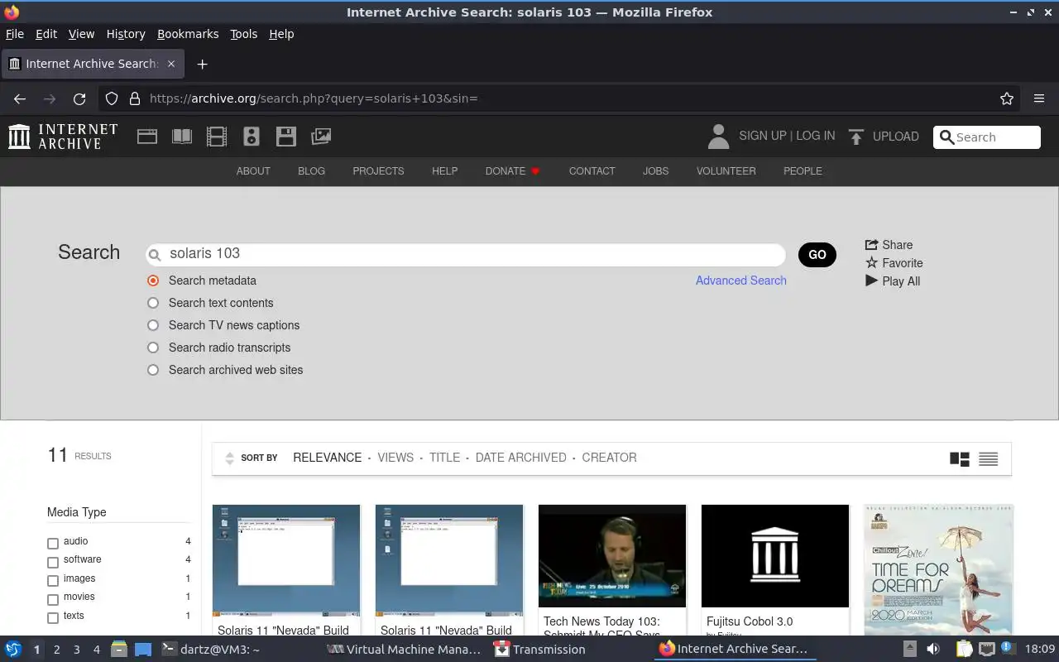
Task: Open the Tools menu
Action: click(243, 34)
